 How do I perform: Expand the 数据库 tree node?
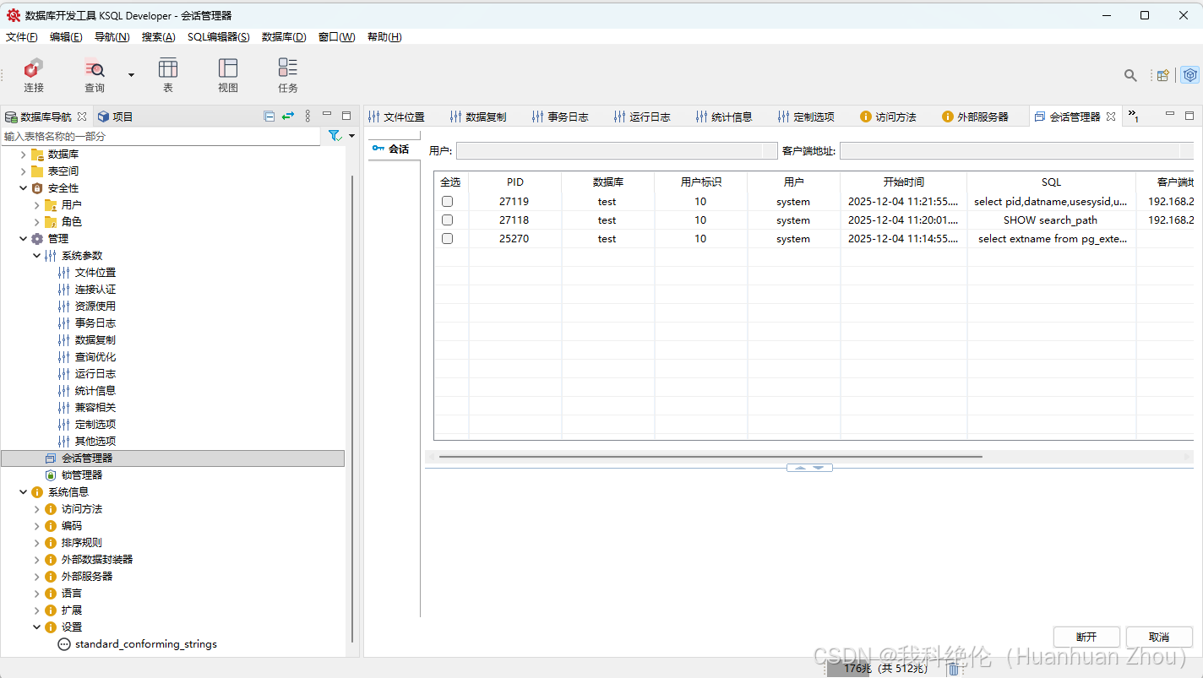click(24, 155)
